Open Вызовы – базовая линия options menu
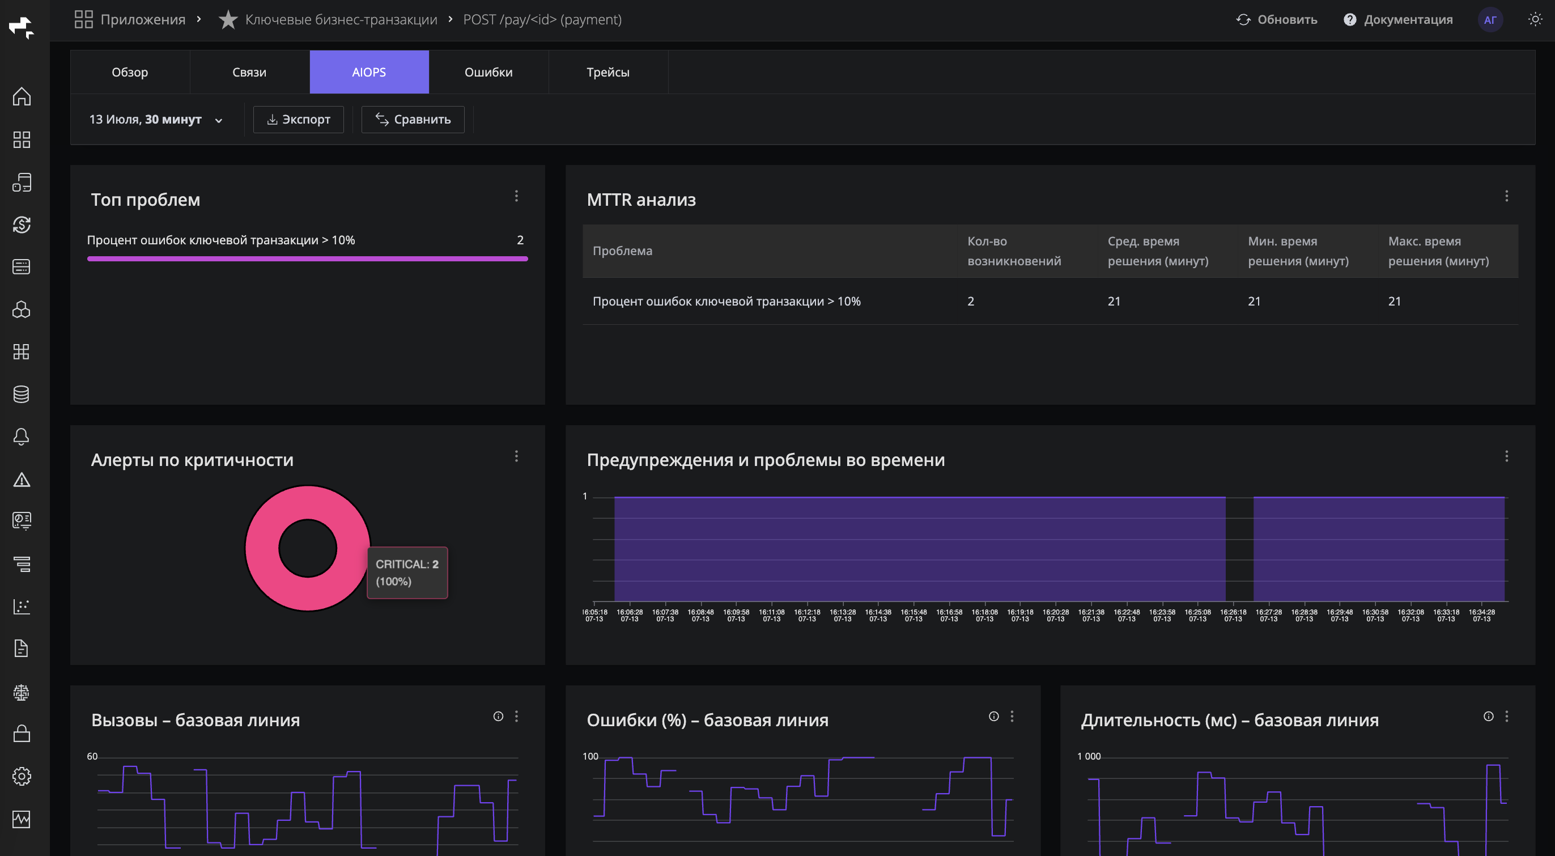This screenshot has width=1555, height=856. coord(516,717)
